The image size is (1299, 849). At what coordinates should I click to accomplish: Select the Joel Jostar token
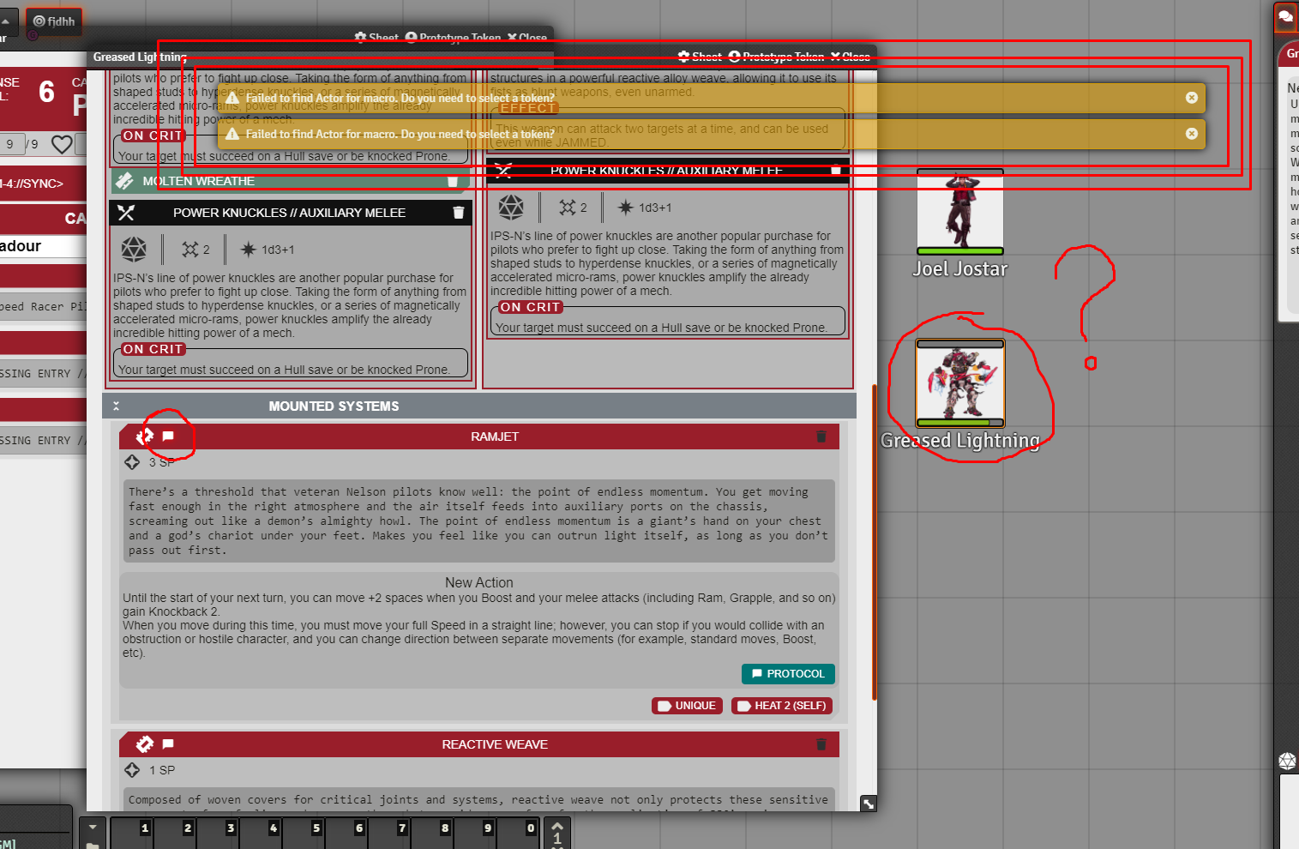pos(959,212)
